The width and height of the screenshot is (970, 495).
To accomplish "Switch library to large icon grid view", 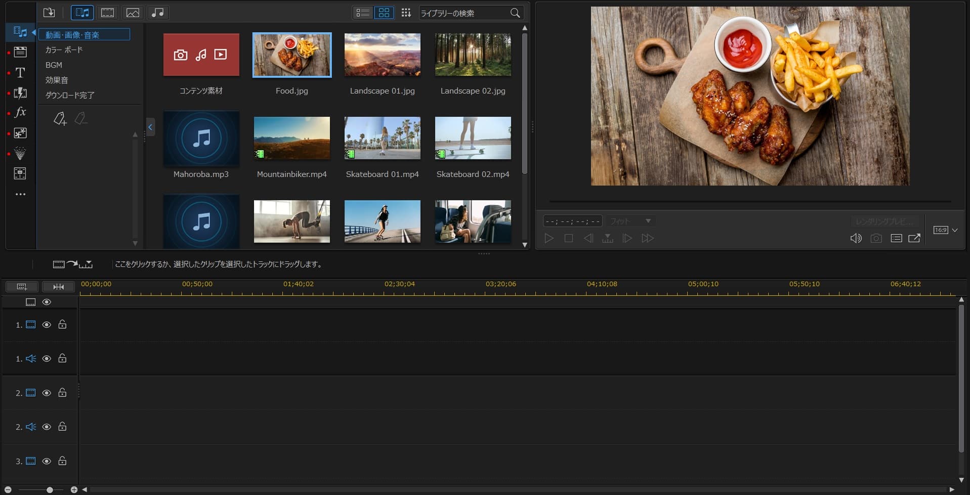I will coord(384,13).
